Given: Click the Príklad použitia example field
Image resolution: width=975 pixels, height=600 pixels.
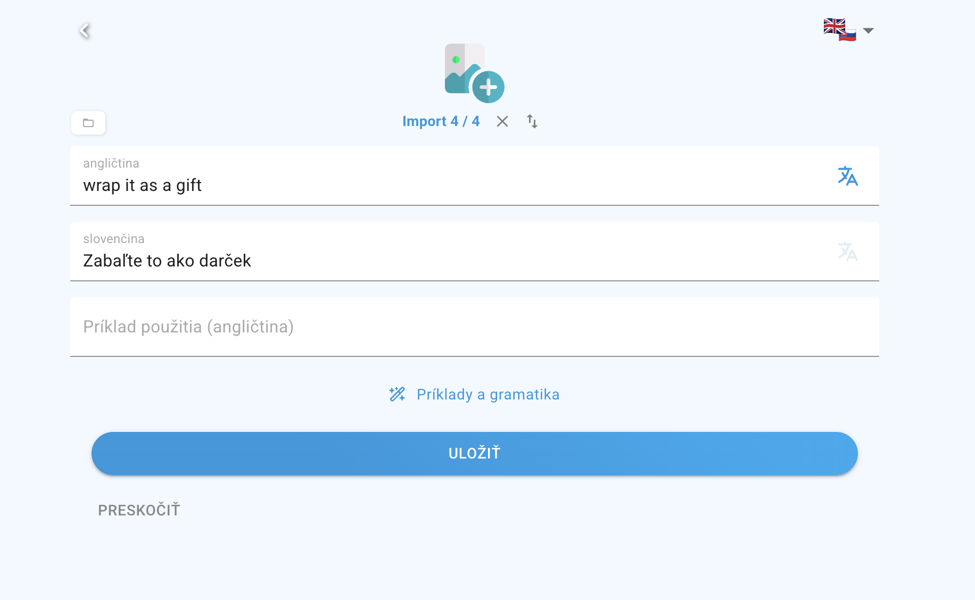Looking at the screenshot, I should pyautogui.click(x=188, y=327).
